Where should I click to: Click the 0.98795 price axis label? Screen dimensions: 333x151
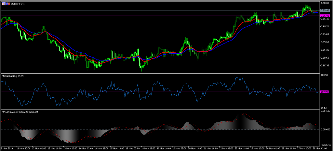click(x=325, y=66)
